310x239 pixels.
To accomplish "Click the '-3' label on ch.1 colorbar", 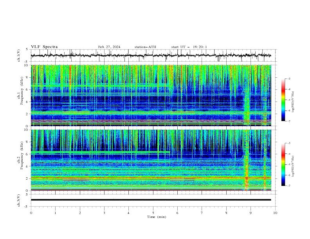I will pyautogui.click(x=288, y=78).
